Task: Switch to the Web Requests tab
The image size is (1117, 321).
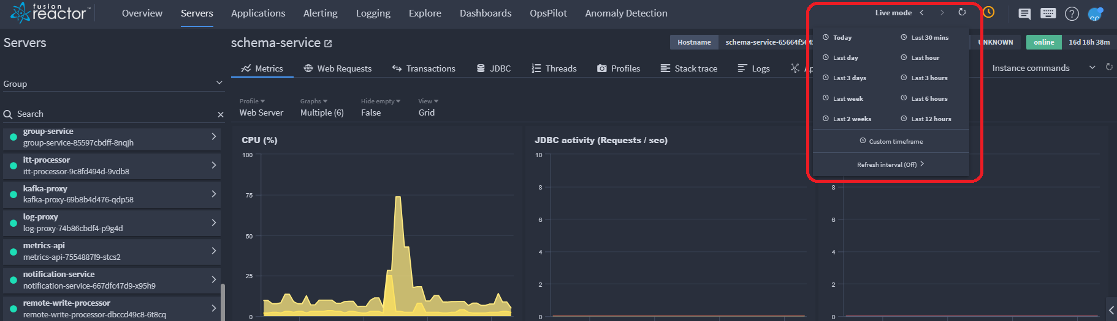Action: coord(338,68)
